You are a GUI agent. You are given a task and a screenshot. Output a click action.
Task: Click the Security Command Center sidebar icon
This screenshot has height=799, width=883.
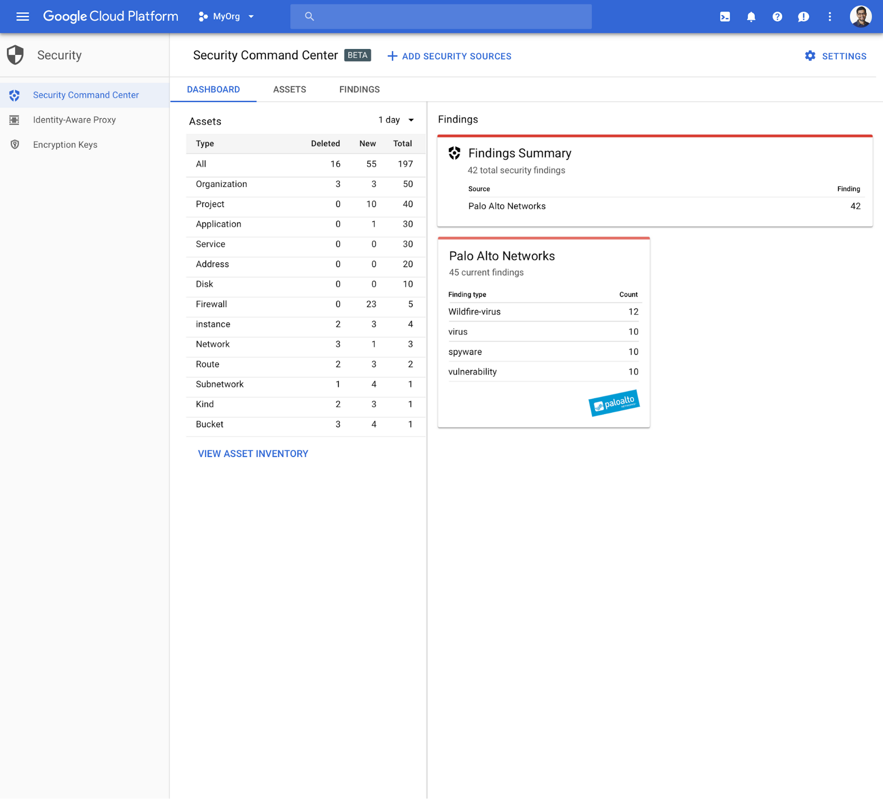(x=15, y=95)
